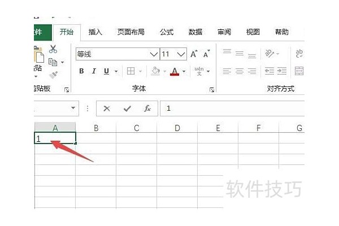Open the font size dropdown showing 11
Screen dimensions: 339x226
pos(181,54)
